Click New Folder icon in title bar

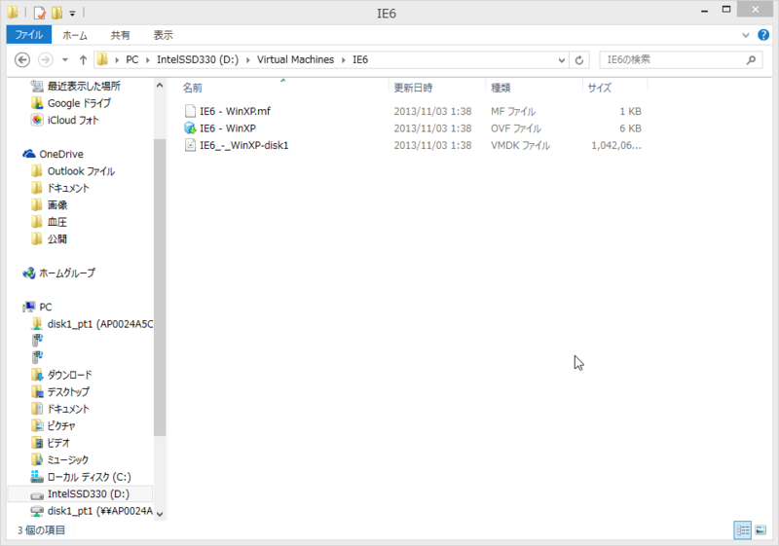click(57, 13)
